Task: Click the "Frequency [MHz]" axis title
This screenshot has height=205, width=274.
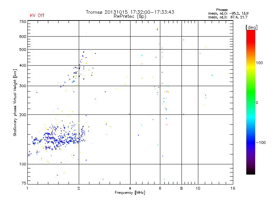Action: (x=130, y=193)
